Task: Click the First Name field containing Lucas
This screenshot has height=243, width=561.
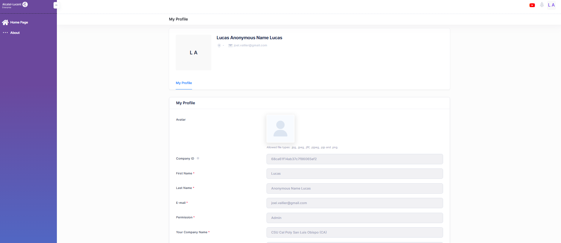Action: pyautogui.click(x=354, y=173)
